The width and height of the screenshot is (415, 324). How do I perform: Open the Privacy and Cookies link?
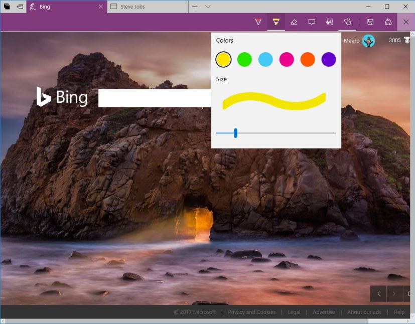pyautogui.click(x=251, y=311)
